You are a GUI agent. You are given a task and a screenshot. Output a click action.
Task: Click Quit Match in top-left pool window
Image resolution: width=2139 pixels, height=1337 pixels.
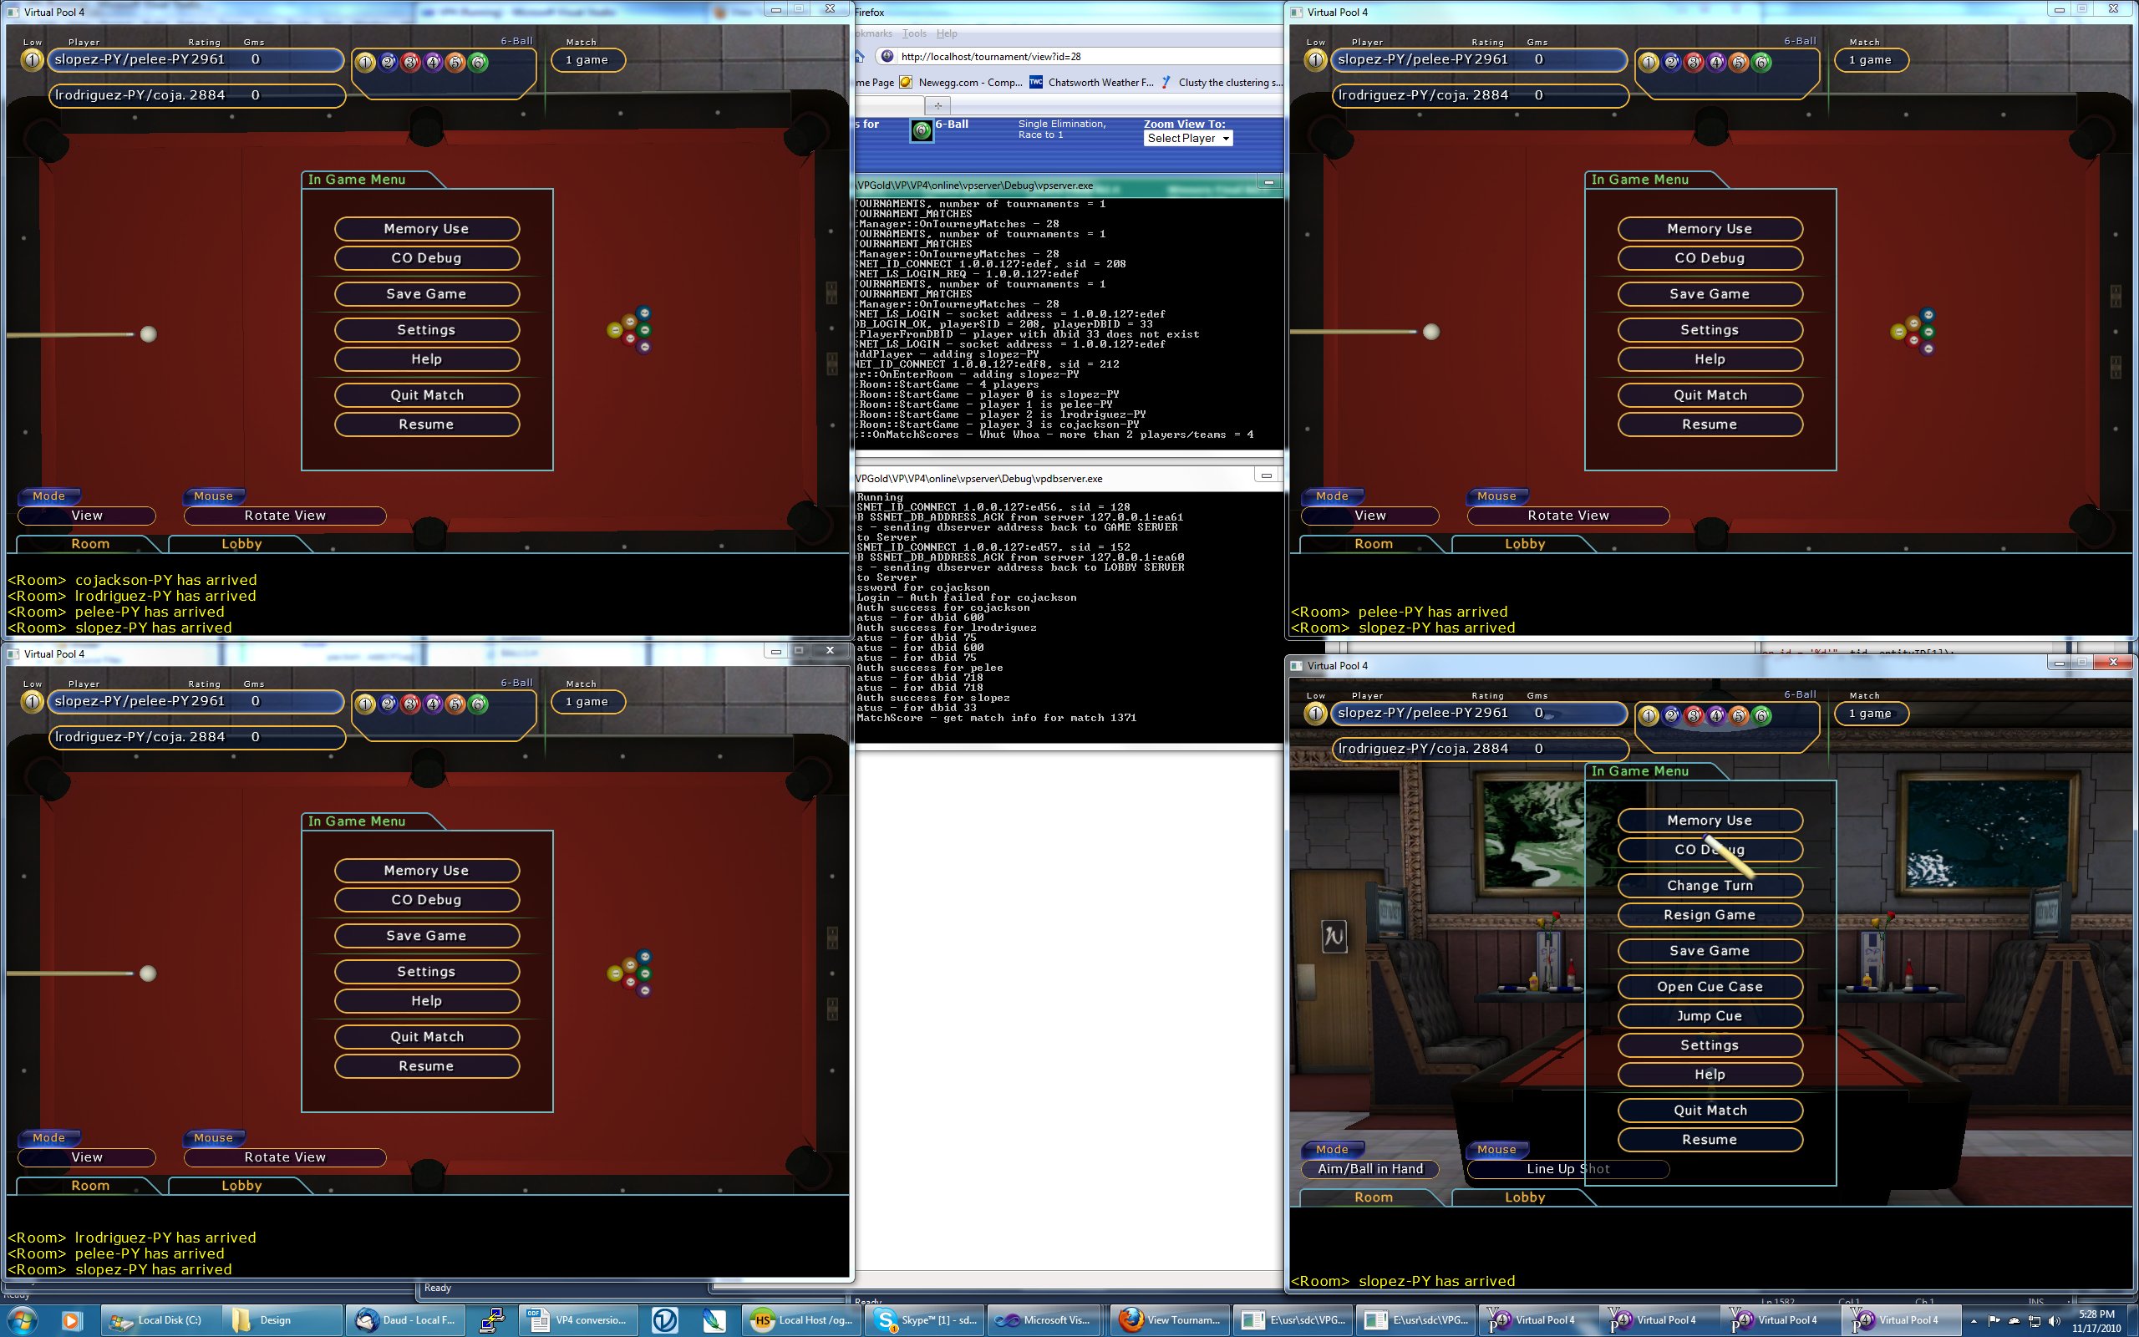coord(427,395)
